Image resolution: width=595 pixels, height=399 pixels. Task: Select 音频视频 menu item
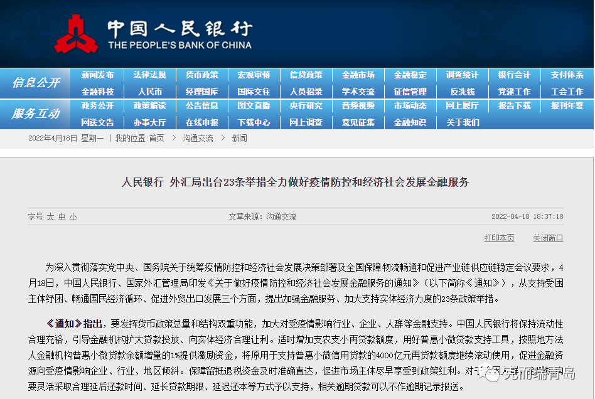click(x=358, y=106)
